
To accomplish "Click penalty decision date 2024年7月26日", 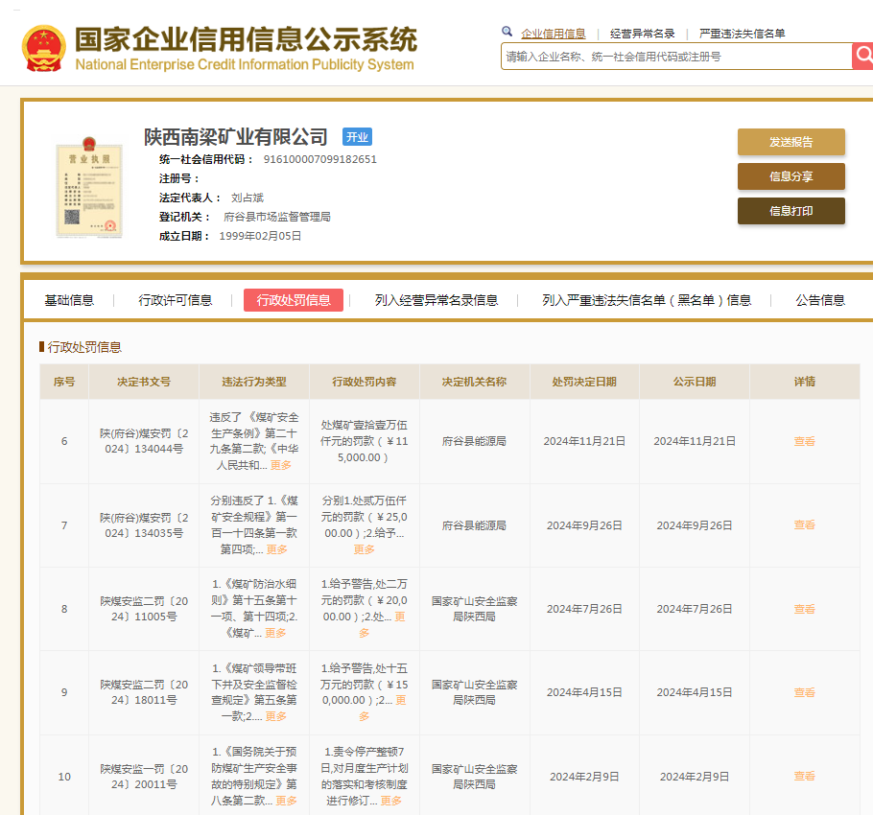I will (x=584, y=609).
